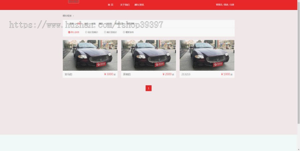Click the 奔驰的 listing title
This screenshot has height=151, width=300.
[127, 74]
